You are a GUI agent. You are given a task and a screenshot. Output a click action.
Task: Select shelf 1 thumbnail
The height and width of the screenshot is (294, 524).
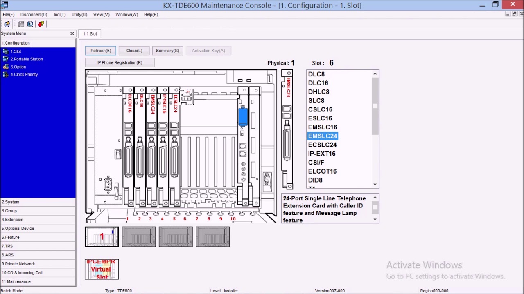point(102,237)
